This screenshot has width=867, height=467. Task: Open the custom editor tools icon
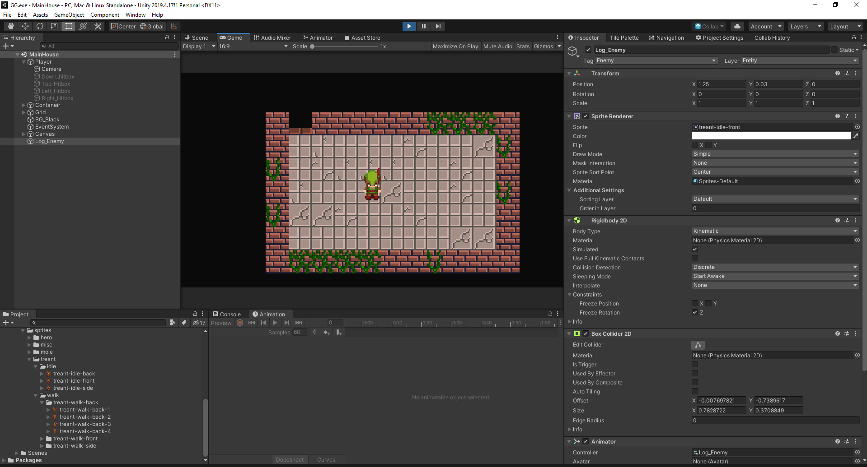point(98,26)
